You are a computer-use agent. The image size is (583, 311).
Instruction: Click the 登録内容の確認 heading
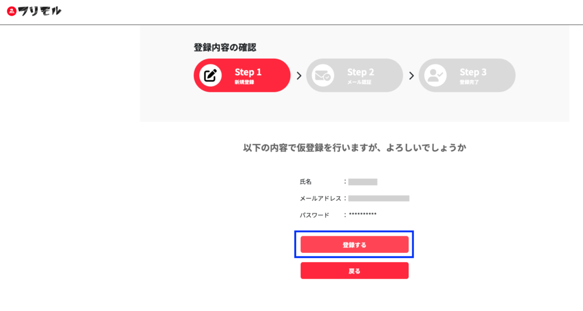(225, 47)
